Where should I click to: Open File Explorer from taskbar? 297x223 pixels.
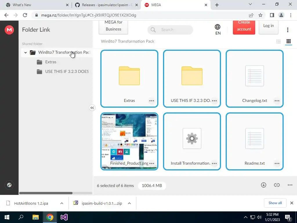[x=35, y=217]
